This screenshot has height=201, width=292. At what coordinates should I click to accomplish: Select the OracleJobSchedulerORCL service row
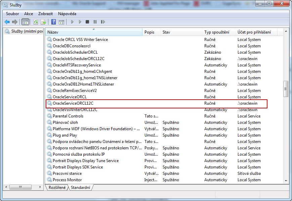[x=75, y=52]
